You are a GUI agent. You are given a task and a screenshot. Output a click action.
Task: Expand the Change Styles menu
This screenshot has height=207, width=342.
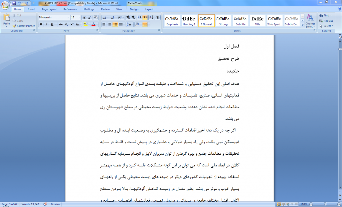coord(310,21)
